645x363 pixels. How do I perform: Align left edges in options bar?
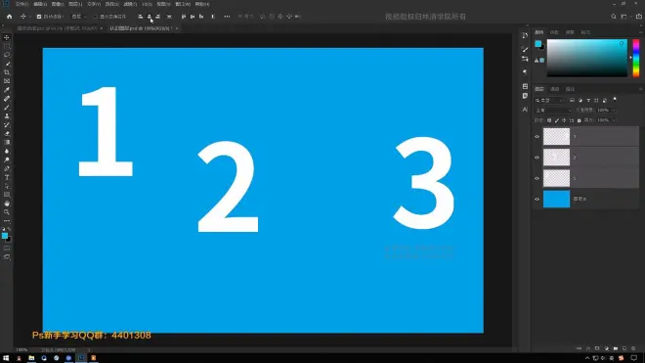141,17
